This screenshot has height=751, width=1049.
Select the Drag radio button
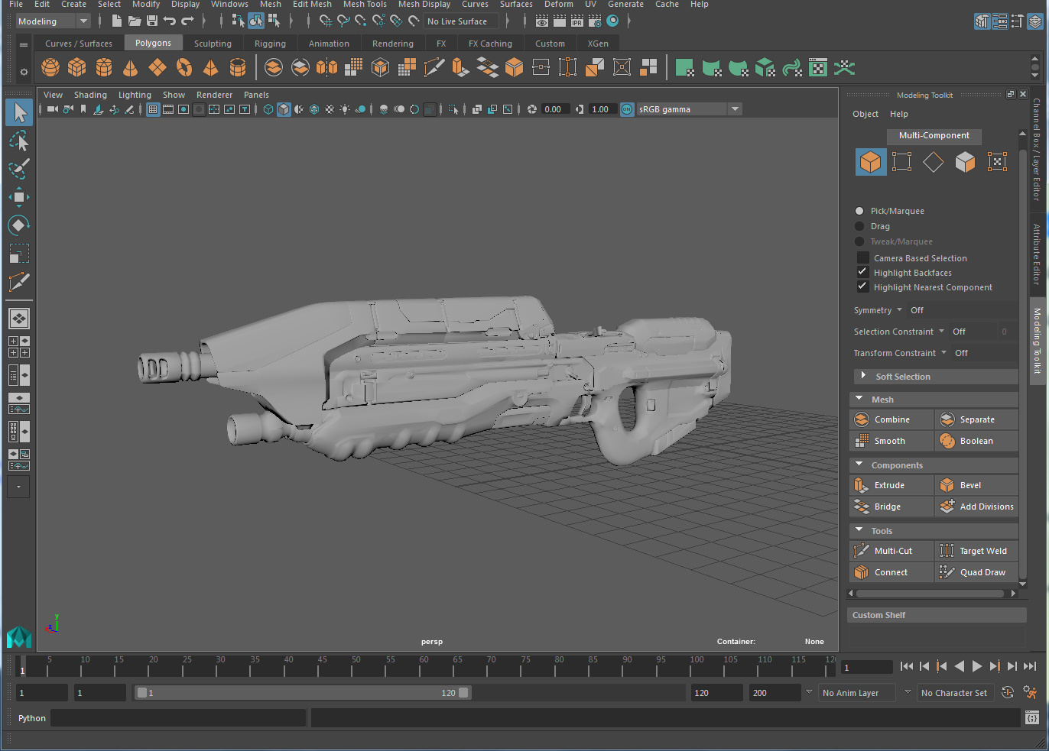(x=859, y=226)
